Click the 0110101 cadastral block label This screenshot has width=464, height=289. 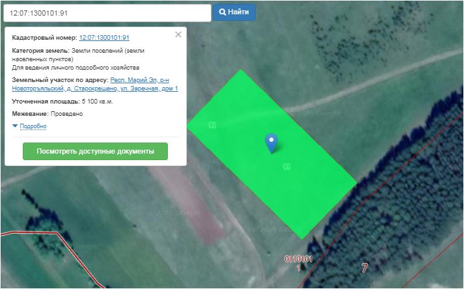pos(298,258)
